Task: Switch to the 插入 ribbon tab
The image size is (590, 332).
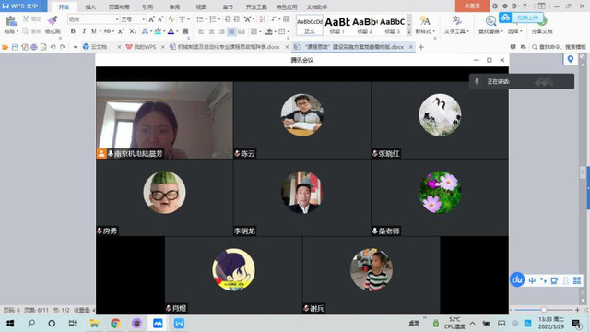Action: 90,6
